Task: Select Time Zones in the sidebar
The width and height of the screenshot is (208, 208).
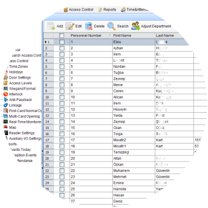Action: (x=19, y=67)
